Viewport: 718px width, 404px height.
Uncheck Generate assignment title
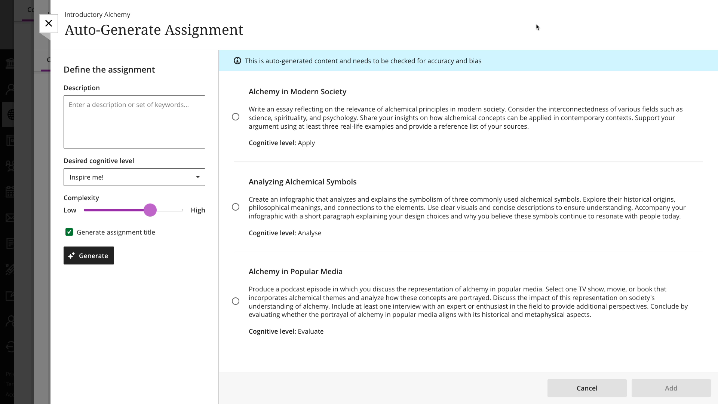(x=69, y=232)
